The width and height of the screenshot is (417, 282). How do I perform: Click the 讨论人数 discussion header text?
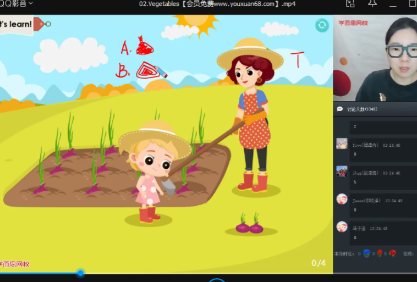(x=362, y=109)
